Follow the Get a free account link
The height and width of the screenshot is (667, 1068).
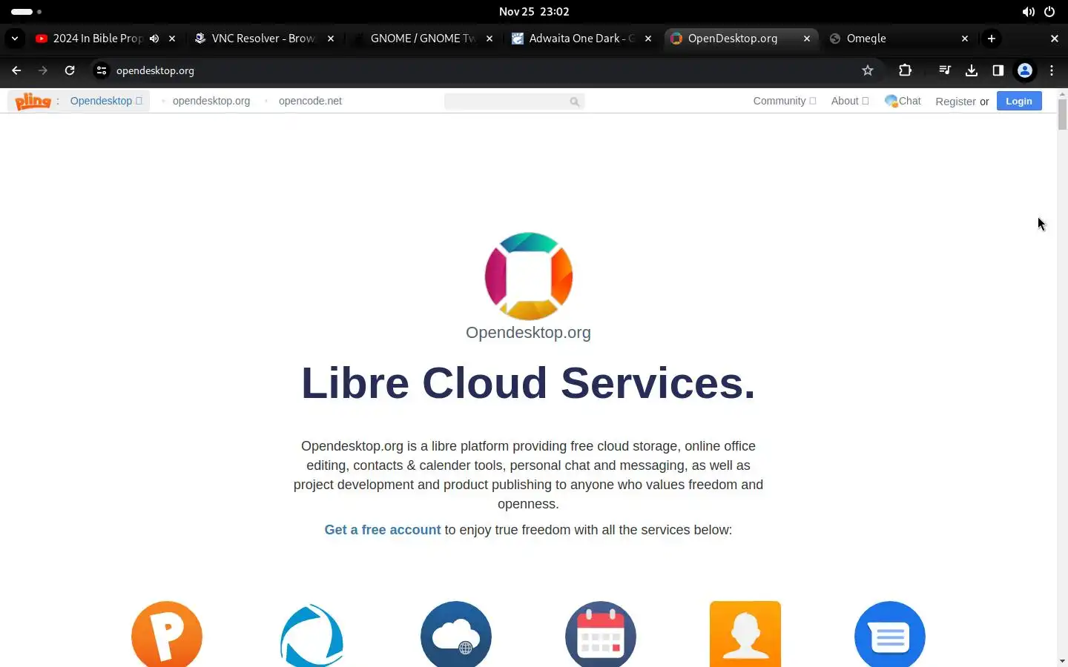click(x=383, y=530)
